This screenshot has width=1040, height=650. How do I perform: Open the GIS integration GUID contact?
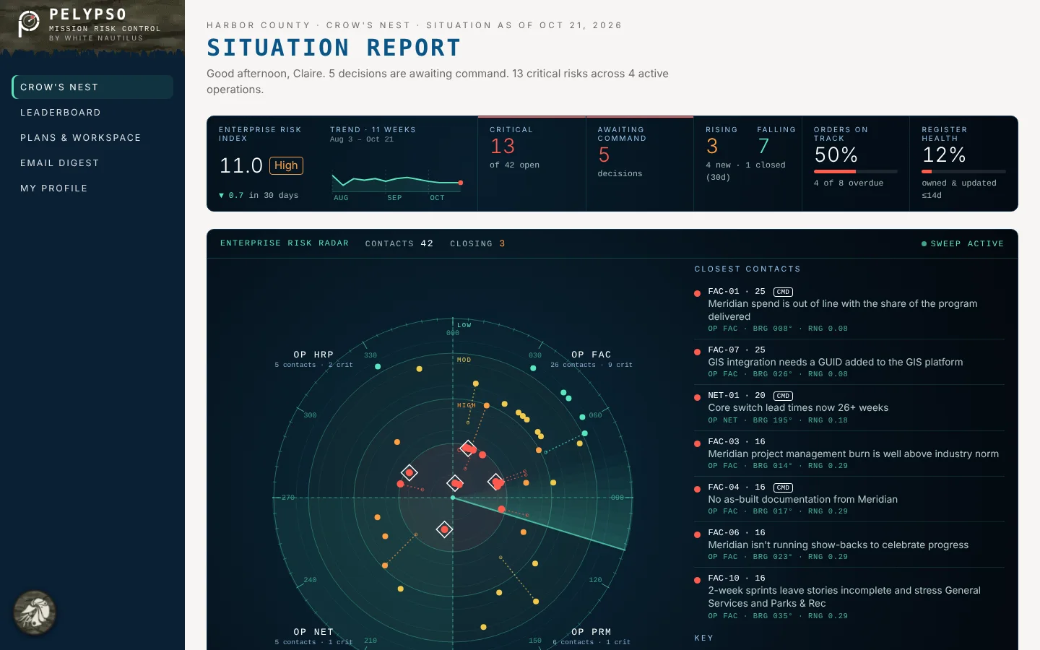(x=849, y=362)
